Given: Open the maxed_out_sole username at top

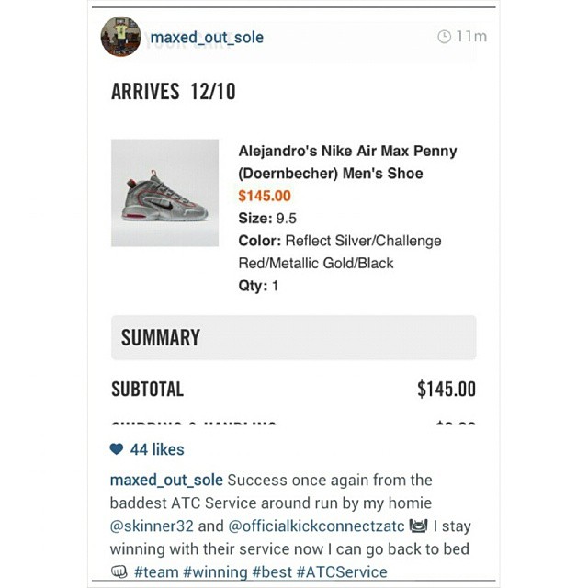Looking at the screenshot, I should click(x=207, y=38).
